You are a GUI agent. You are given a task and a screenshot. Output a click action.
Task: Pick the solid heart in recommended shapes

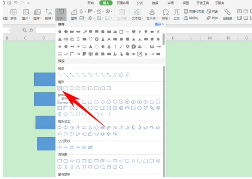coord(134,31)
